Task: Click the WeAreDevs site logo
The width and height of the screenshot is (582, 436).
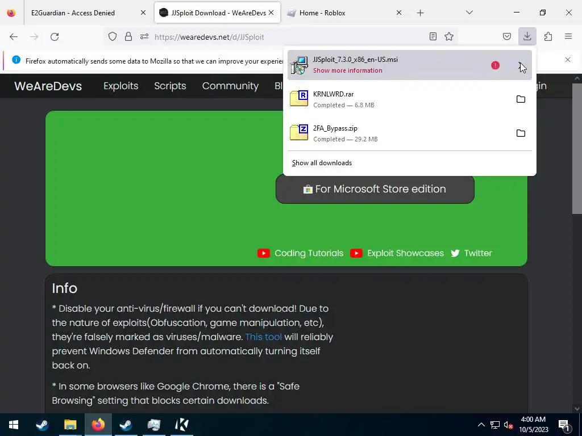Action: [48, 86]
